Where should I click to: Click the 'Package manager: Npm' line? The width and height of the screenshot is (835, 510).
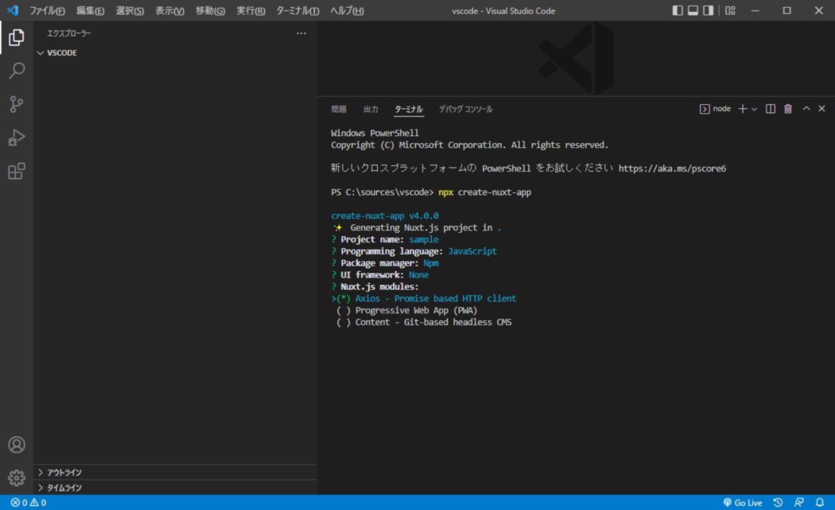(x=385, y=263)
